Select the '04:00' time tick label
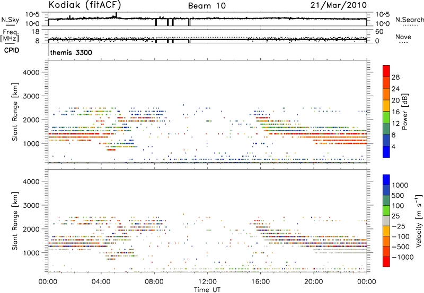This screenshot has width=424, height=293. tap(101, 282)
